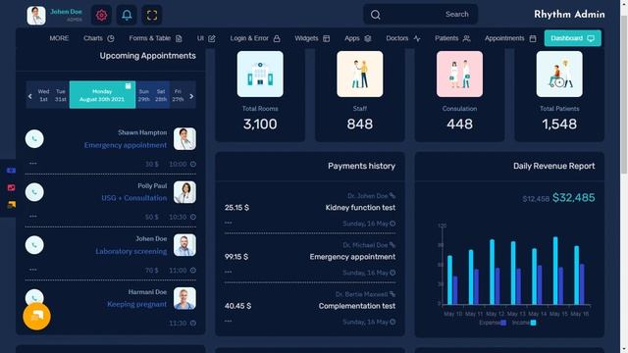Open the Staff card icon
Viewport: 628px width, 353px height.
point(360,75)
